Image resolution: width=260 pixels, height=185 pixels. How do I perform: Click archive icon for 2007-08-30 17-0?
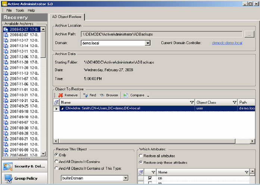tap(6, 128)
